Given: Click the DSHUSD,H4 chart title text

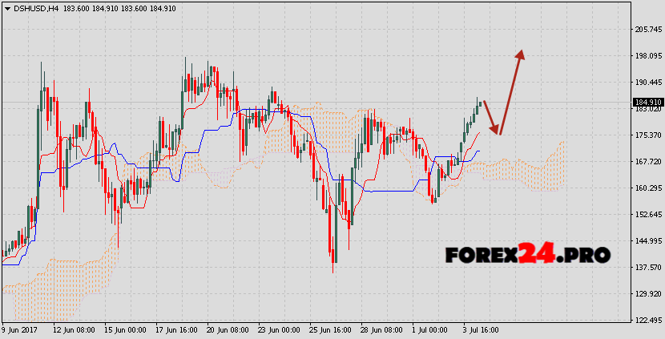Looking at the screenshot, I should coord(34,9).
